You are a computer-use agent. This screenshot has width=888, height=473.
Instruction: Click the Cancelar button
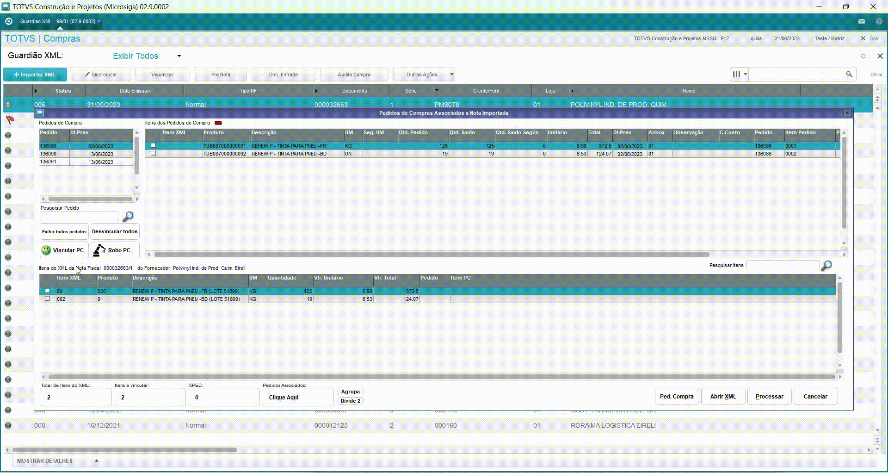point(815,397)
